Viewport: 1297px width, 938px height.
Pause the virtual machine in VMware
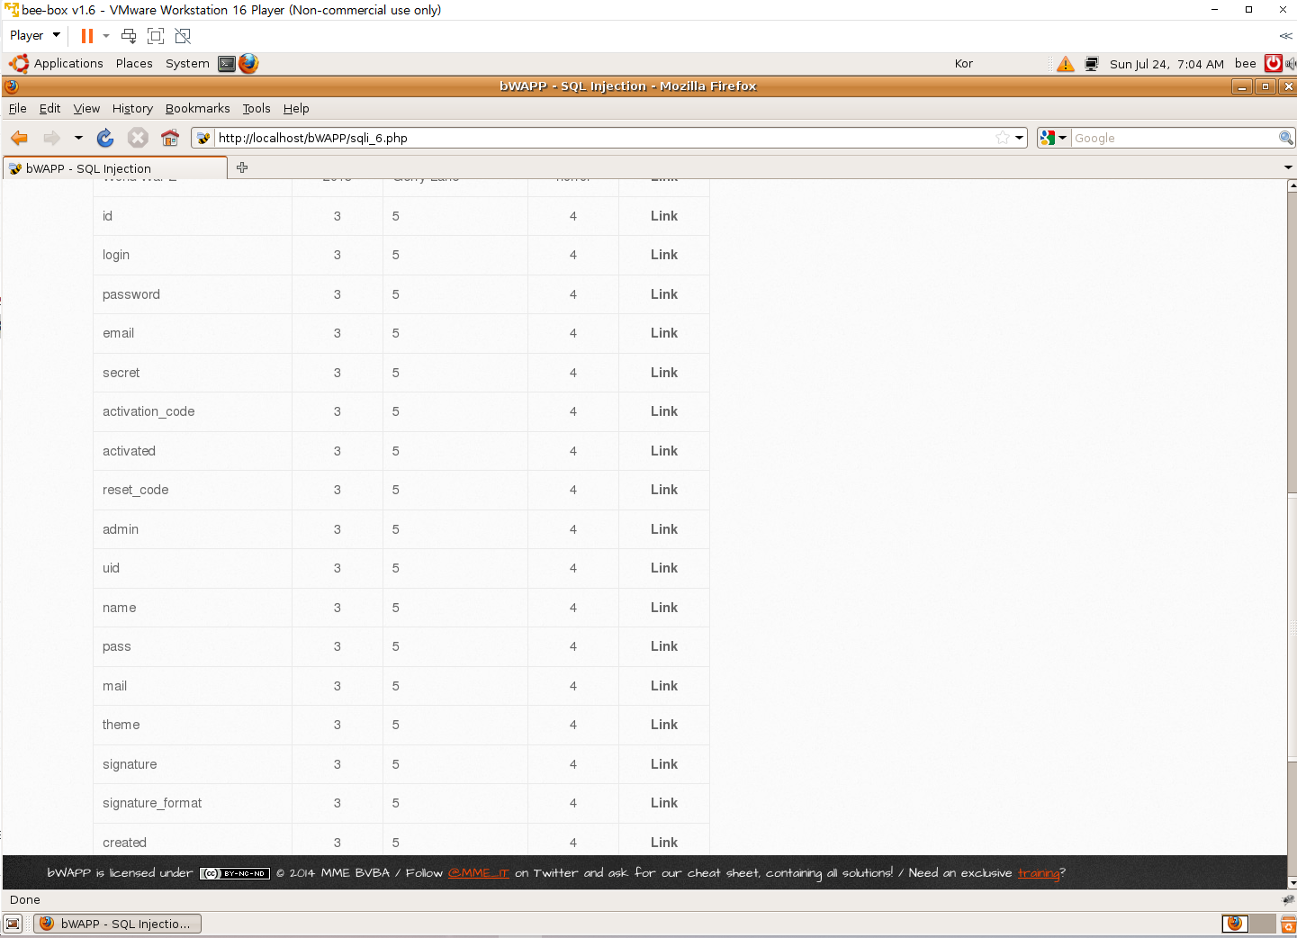coord(87,36)
